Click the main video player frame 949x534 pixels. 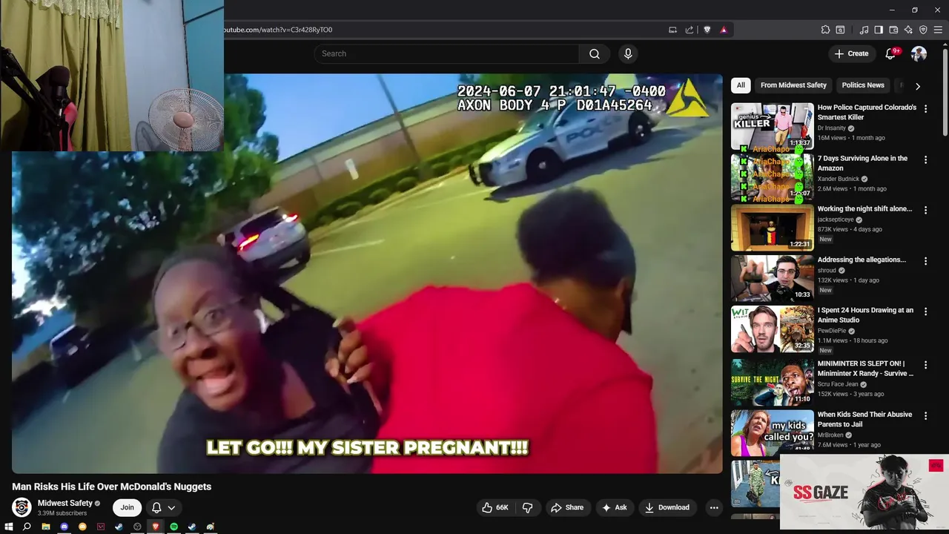point(367,273)
